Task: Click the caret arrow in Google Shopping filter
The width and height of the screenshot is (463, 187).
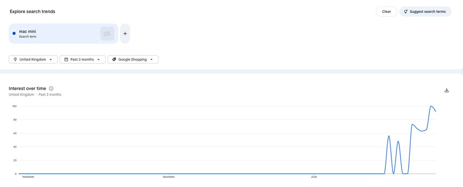Action: (152, 59)
